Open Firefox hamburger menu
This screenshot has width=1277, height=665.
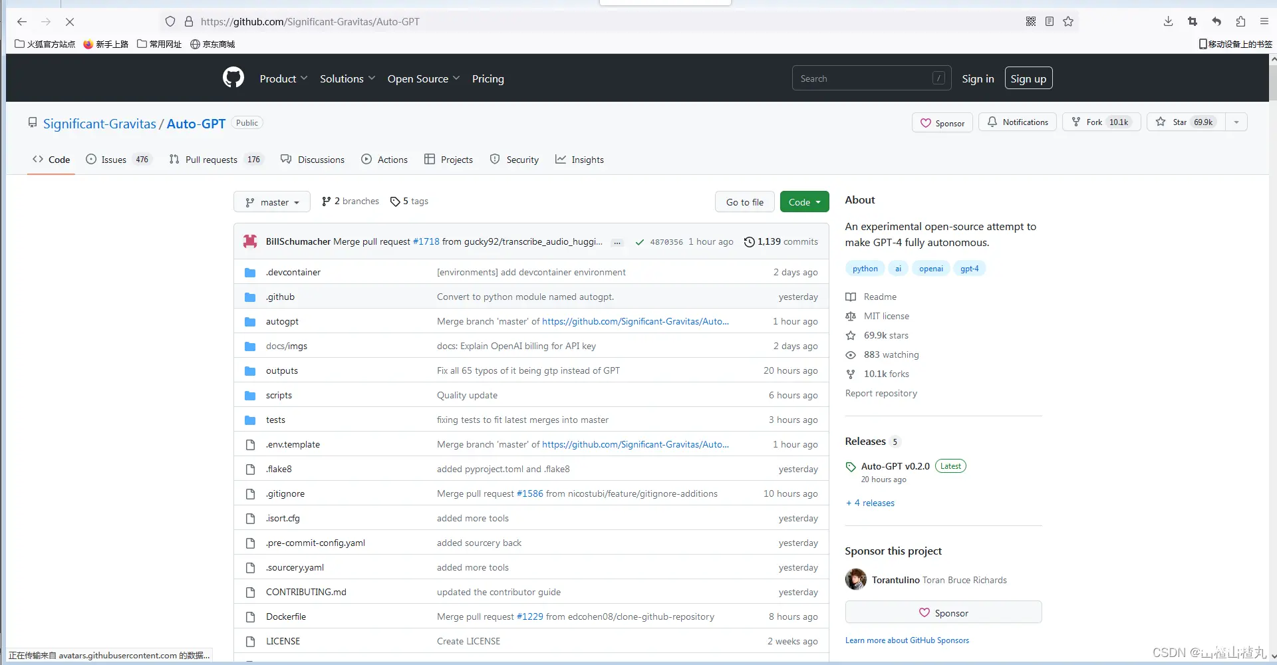[1264, 21]
